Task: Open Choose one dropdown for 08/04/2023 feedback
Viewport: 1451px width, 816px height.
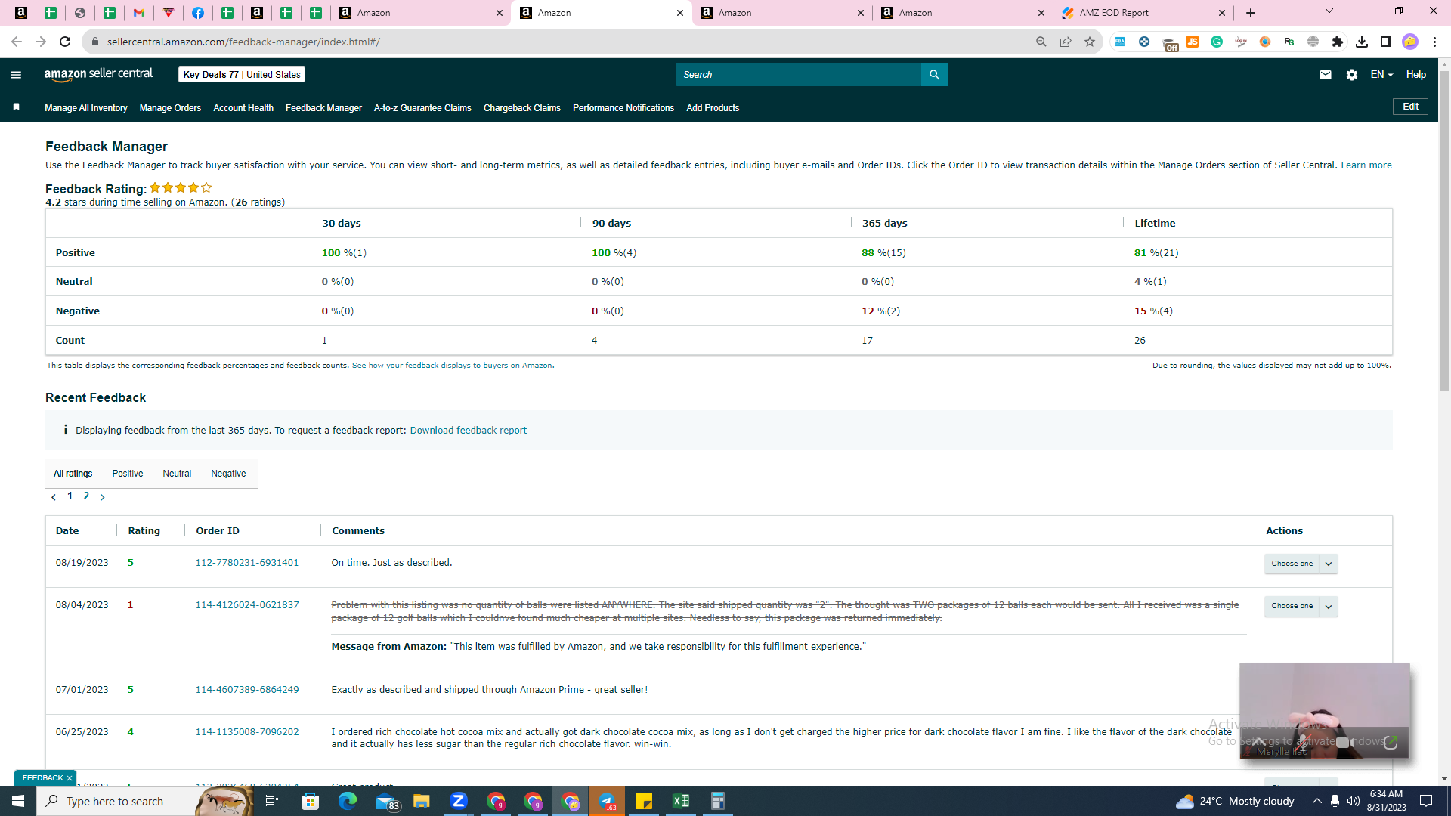Action: pyautogui.click(x=1301, y=606)
